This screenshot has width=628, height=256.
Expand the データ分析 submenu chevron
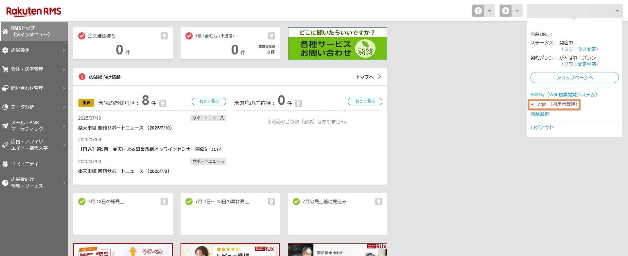point(64,107)
